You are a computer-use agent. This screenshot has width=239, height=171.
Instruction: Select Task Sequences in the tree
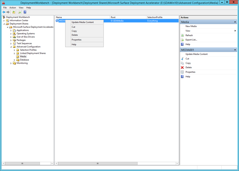click(24, 43)
